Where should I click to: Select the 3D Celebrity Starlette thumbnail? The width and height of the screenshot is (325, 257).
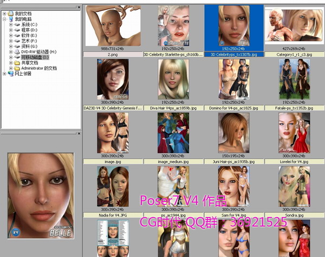pos(173,25)
